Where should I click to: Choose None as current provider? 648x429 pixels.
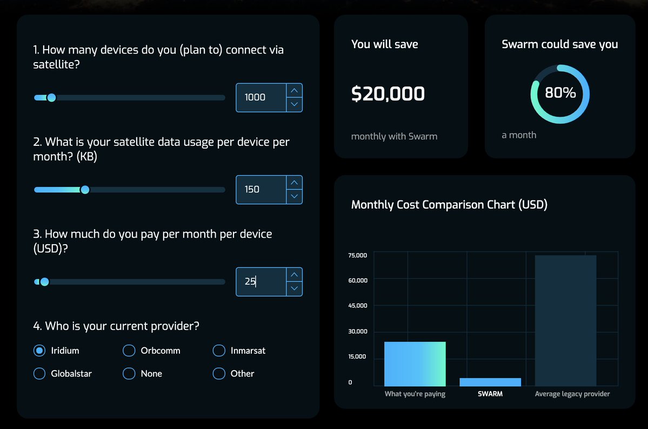point(129,373)
